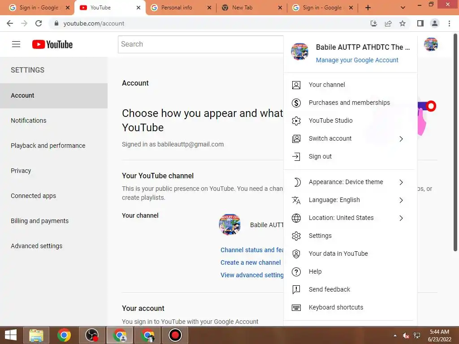Click the muted volume tray icon
Screen dimensions: 459x344
tap(406, 335)
